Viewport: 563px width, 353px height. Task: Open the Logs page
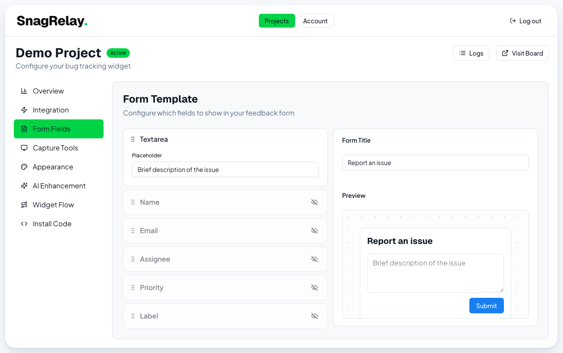[471, 53]
